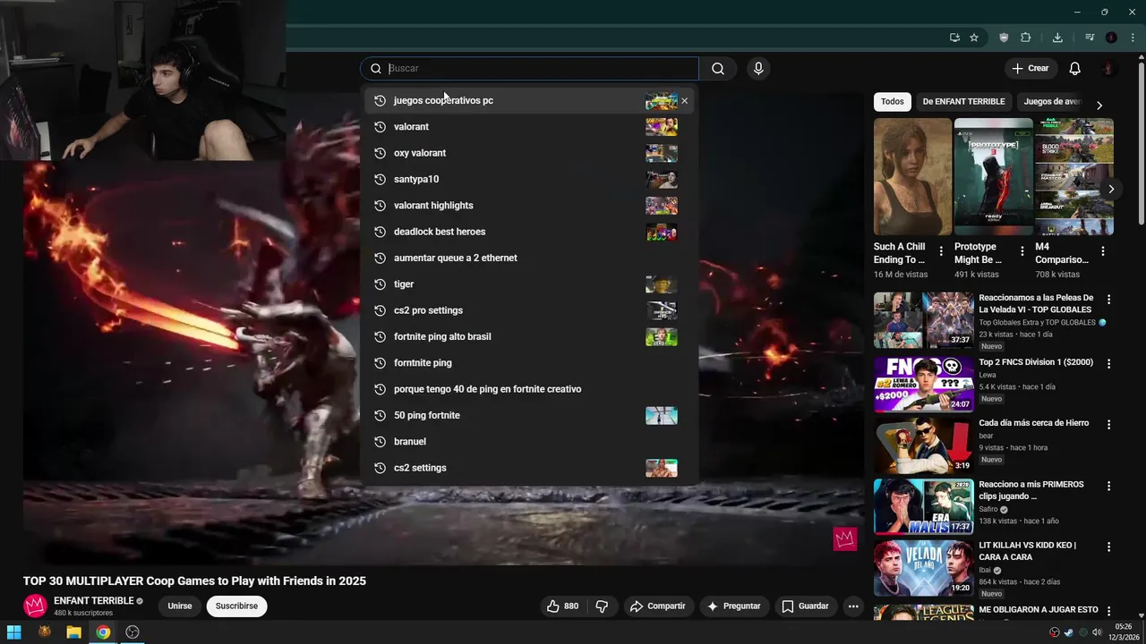Viewport: 1146px width, 644px height.
Task: Open Windows Start menu
Action: pyautogui.click(x=14, y=632)
